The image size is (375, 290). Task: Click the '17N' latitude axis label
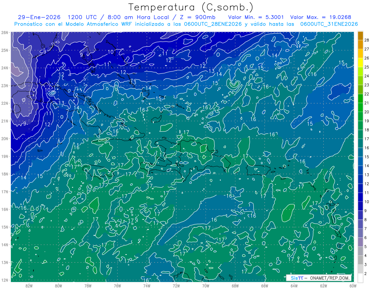[x=4, y=191]
